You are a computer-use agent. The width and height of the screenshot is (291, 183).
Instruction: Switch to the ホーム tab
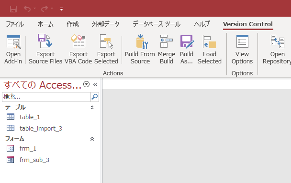[45, 24]
